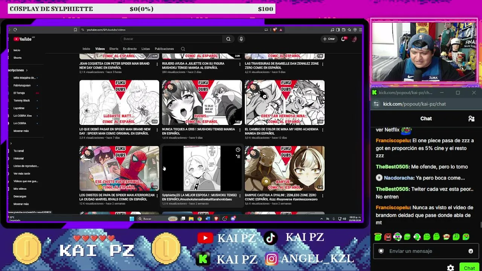
Task: Open more options for Nunca toques a Eris video
Action: (240, 130)
